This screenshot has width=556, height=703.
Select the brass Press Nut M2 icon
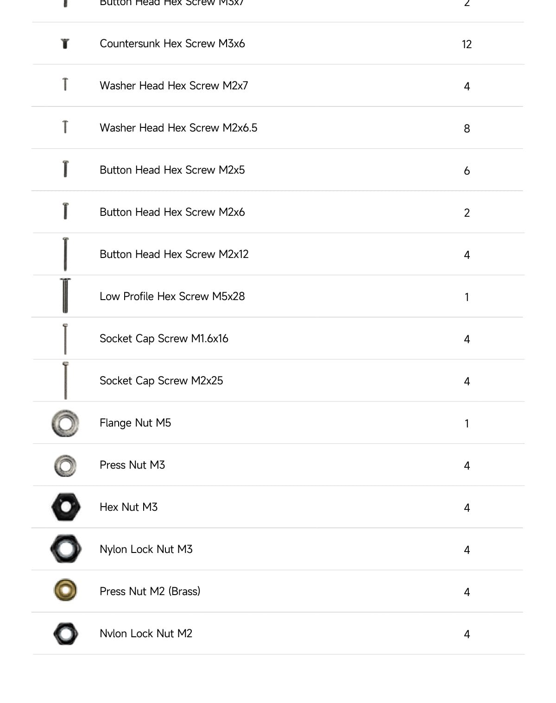tap(65, 590)
